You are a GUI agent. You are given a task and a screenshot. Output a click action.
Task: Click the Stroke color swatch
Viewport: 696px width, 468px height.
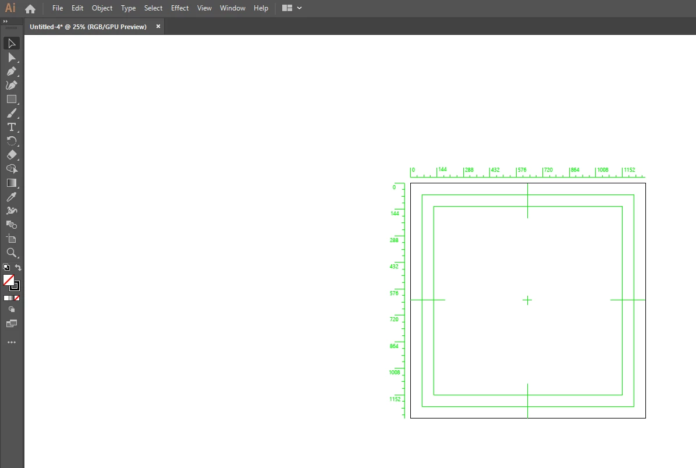[x=16, y=287]
